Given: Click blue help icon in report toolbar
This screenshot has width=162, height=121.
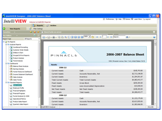Looking at the screenshot, I should click(x=154, y=37).
